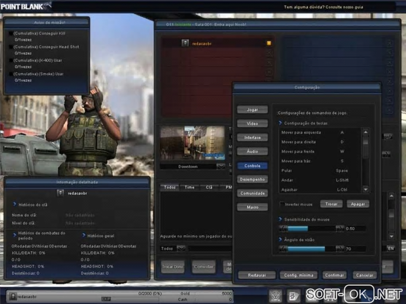Switch to the Macro settings tab
The height and width of the screenshot is (304, 406).
pos(252,207)
